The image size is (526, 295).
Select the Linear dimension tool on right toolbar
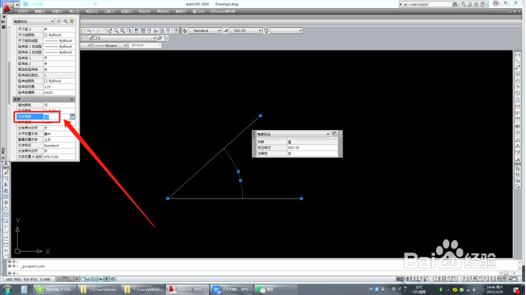coord(518,55)
